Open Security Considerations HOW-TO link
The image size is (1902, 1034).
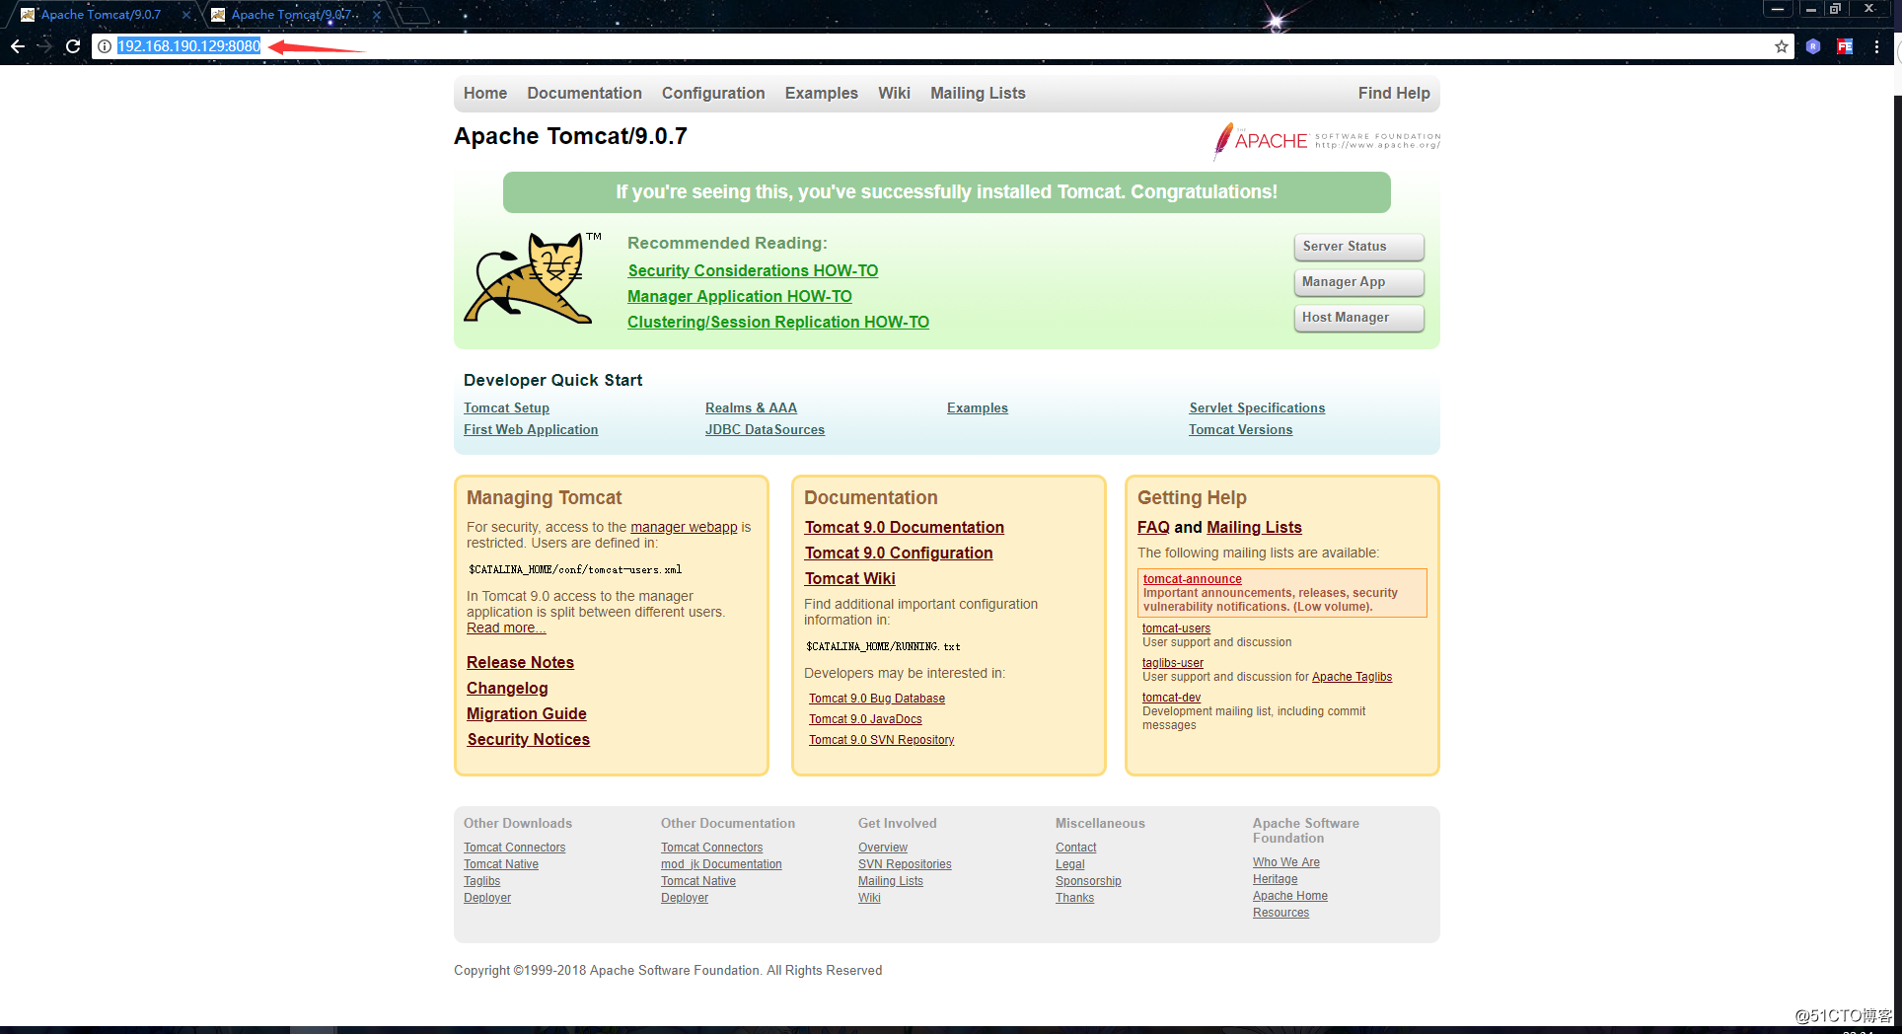pos(753,270)
